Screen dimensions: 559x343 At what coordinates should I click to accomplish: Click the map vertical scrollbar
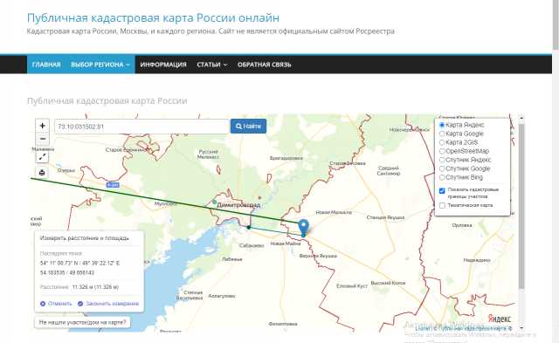click(x=521, y=206)
